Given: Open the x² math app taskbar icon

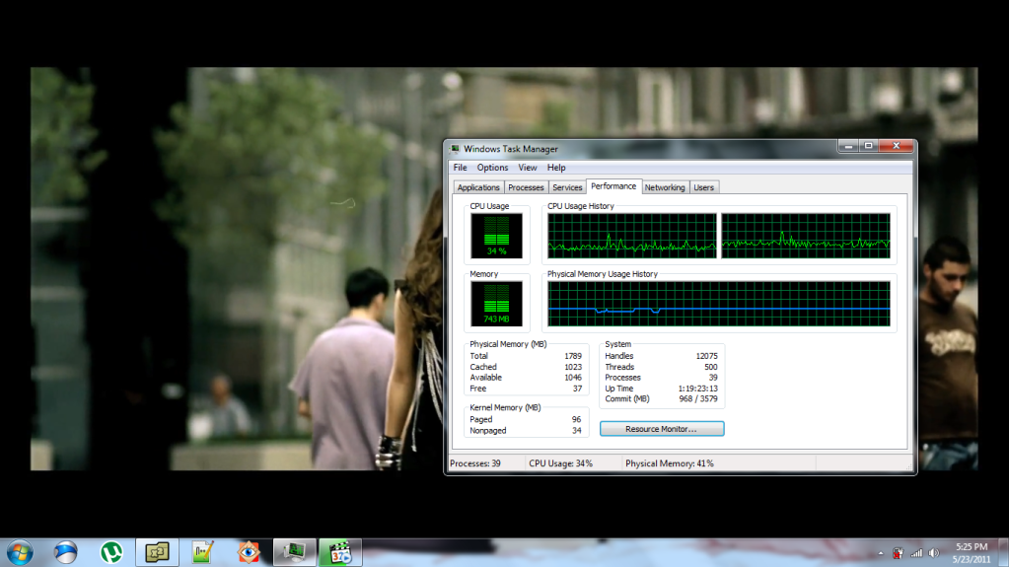Looking at the screenshot, I should (158, 552).
